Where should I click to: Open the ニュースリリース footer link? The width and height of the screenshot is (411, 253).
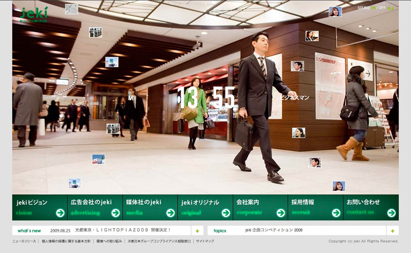pyautogui.click(x=24, y=241)
